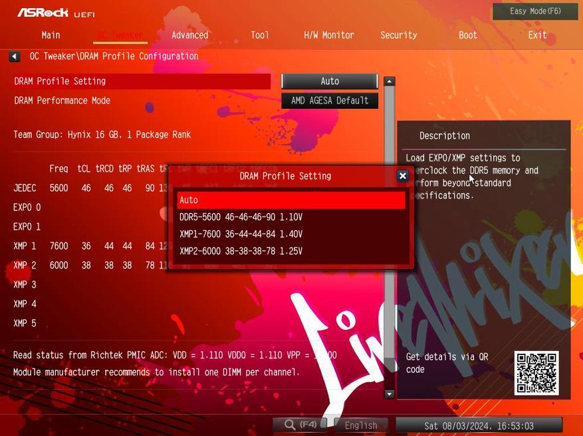Open the search (F4) icon

[x=300, y=425]
